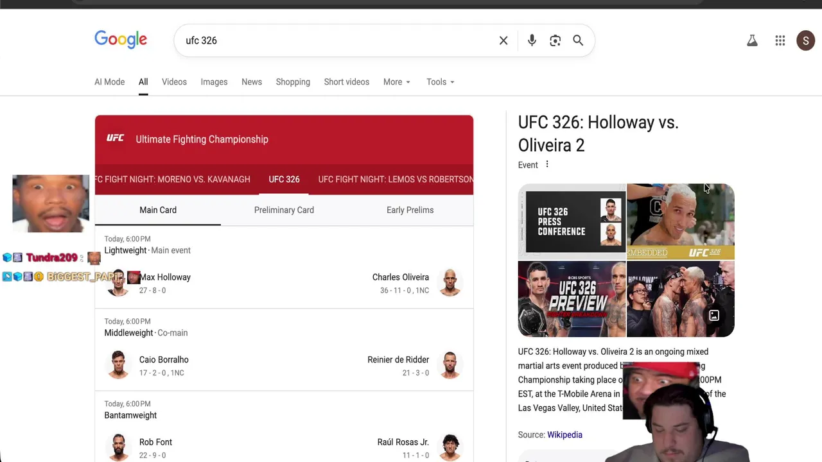Click Reinier de Ridder's fighter photo

(450, 365)
